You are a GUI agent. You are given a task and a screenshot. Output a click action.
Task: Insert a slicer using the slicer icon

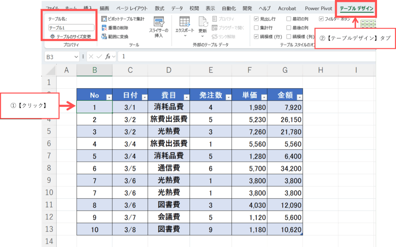pos(159,22)
